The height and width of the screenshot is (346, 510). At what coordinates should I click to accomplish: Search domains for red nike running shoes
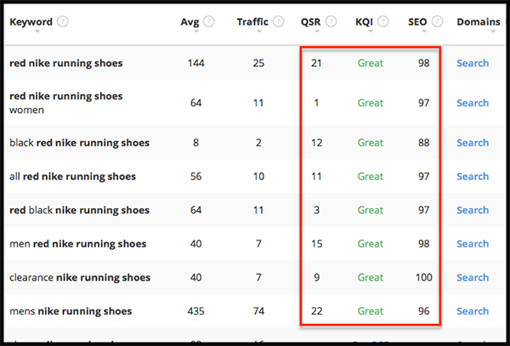click(473, 63)
